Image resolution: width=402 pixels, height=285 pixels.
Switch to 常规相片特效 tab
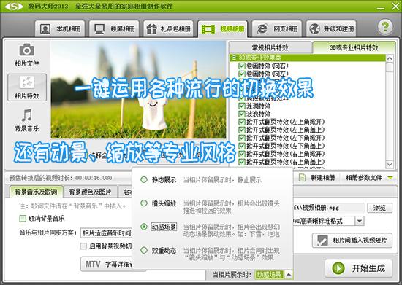(x=270, y=47)
